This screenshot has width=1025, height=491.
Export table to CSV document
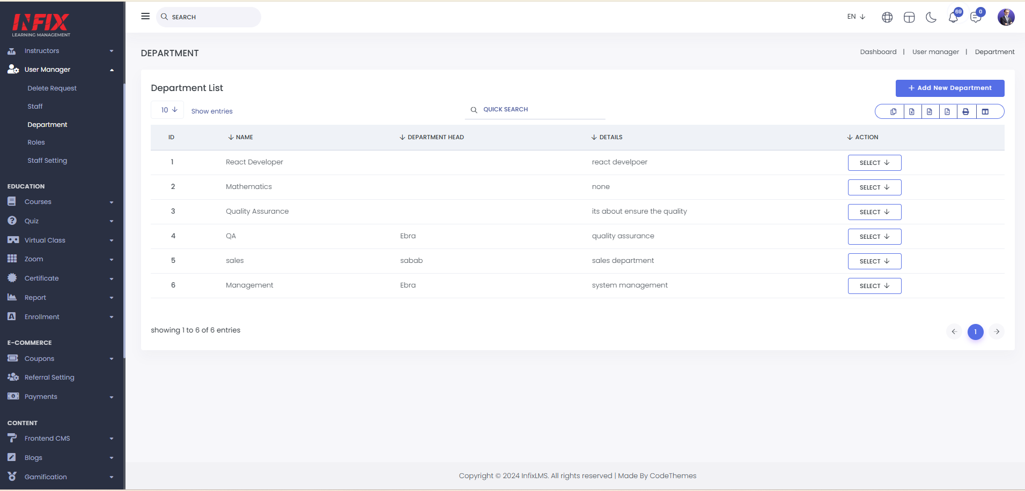930,111
